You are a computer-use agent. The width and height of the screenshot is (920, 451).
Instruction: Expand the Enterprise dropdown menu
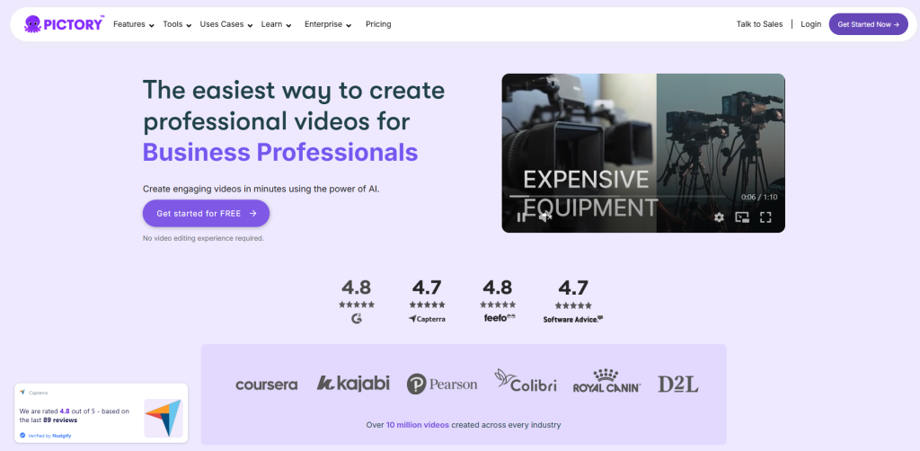[x=328, y=24]
